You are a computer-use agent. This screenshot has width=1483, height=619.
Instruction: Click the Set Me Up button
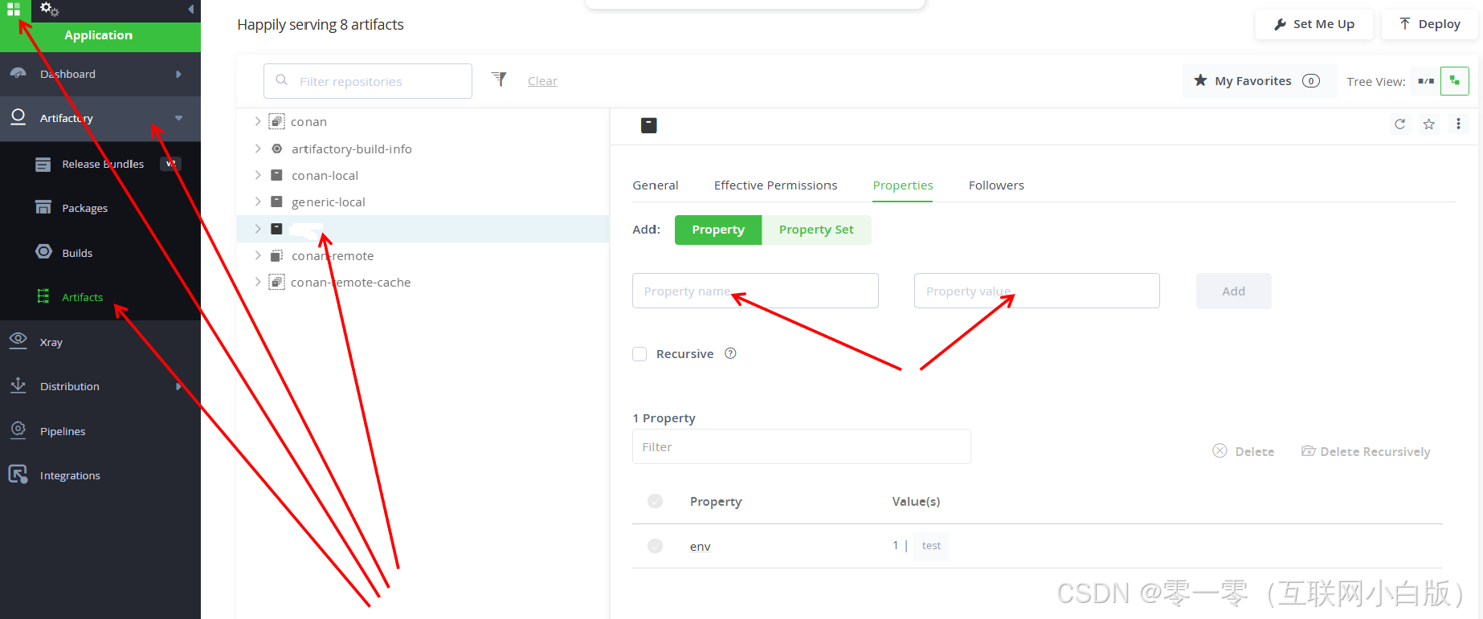click(1315, 24)
